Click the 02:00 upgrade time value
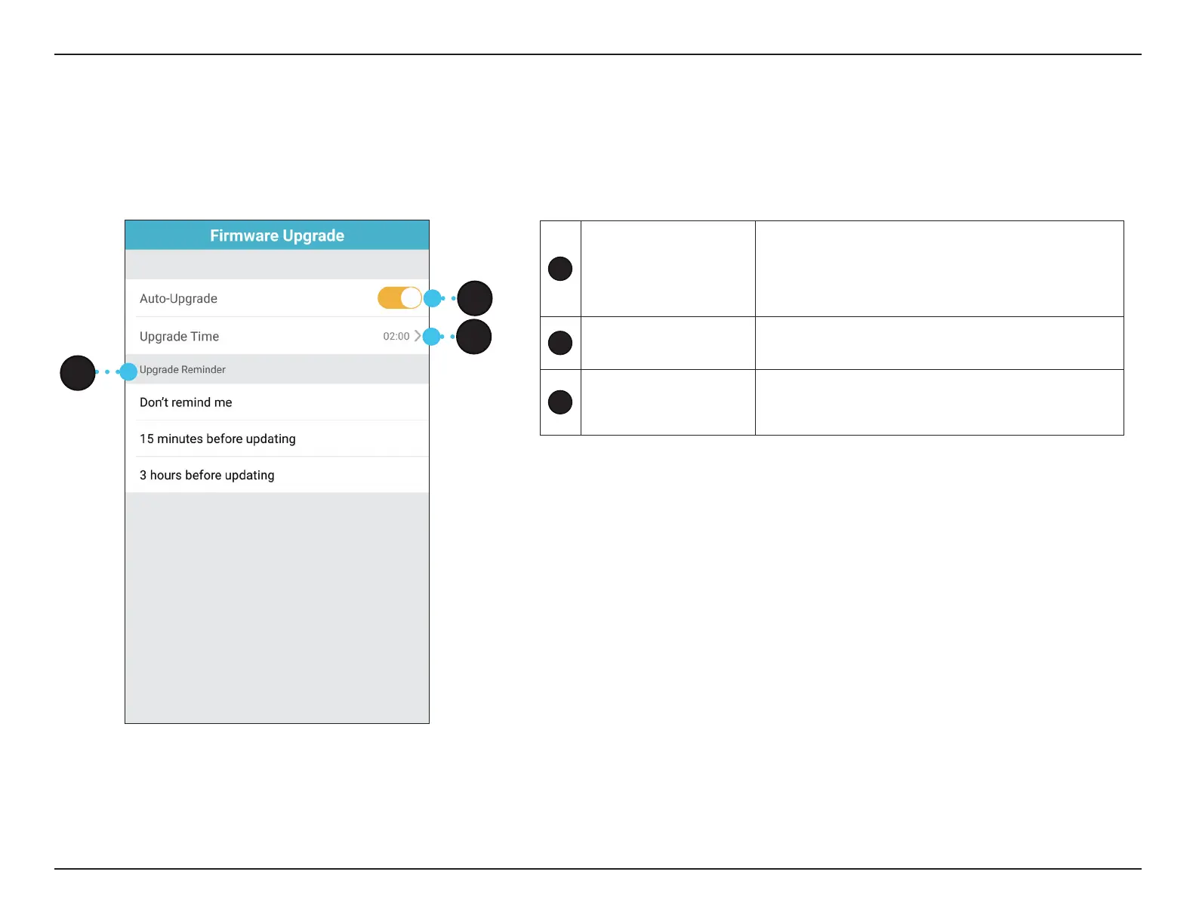This screenshot has height=924, width=1196. 396,337
